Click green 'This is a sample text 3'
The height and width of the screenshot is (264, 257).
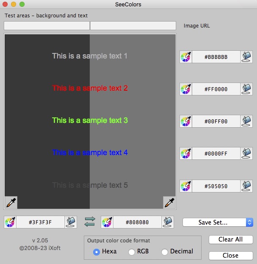tap(90, 120)
